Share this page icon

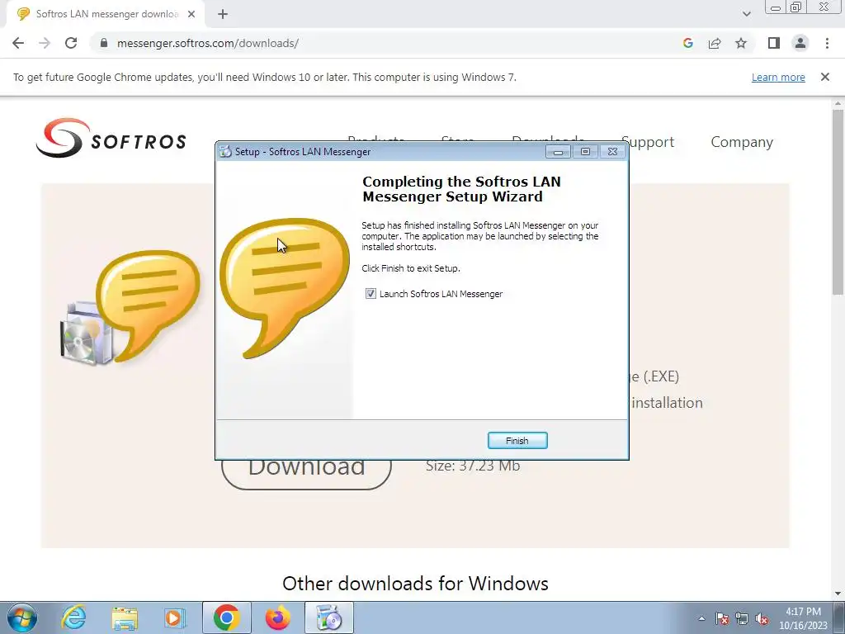click(715, 43)
